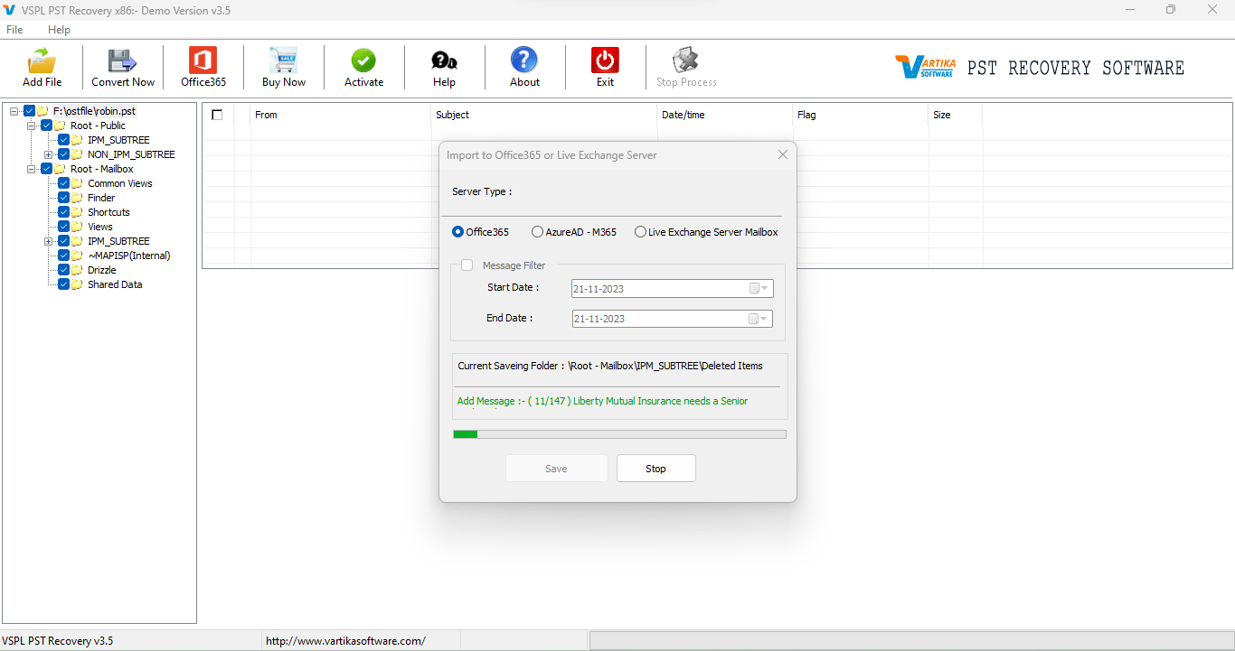1235x651 pixels.
Task: Open the Office365 toolbar icon
Action: coord(203,61)
